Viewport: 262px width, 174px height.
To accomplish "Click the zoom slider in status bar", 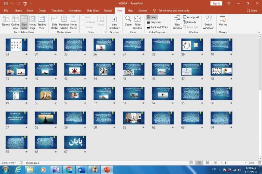I will pyautogui.click(x=225, y=163).
